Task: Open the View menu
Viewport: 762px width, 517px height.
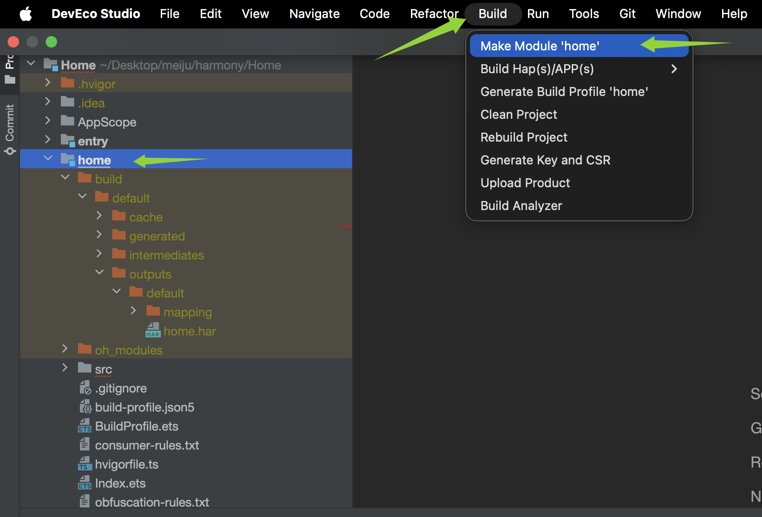Action: [x=255, y=14]
